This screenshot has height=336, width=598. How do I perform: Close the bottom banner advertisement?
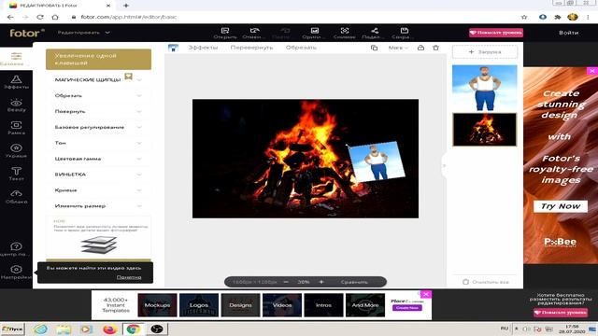(426, 295)
